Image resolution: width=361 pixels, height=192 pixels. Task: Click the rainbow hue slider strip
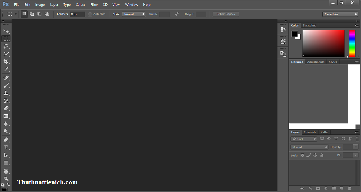(x=352, y=43)
